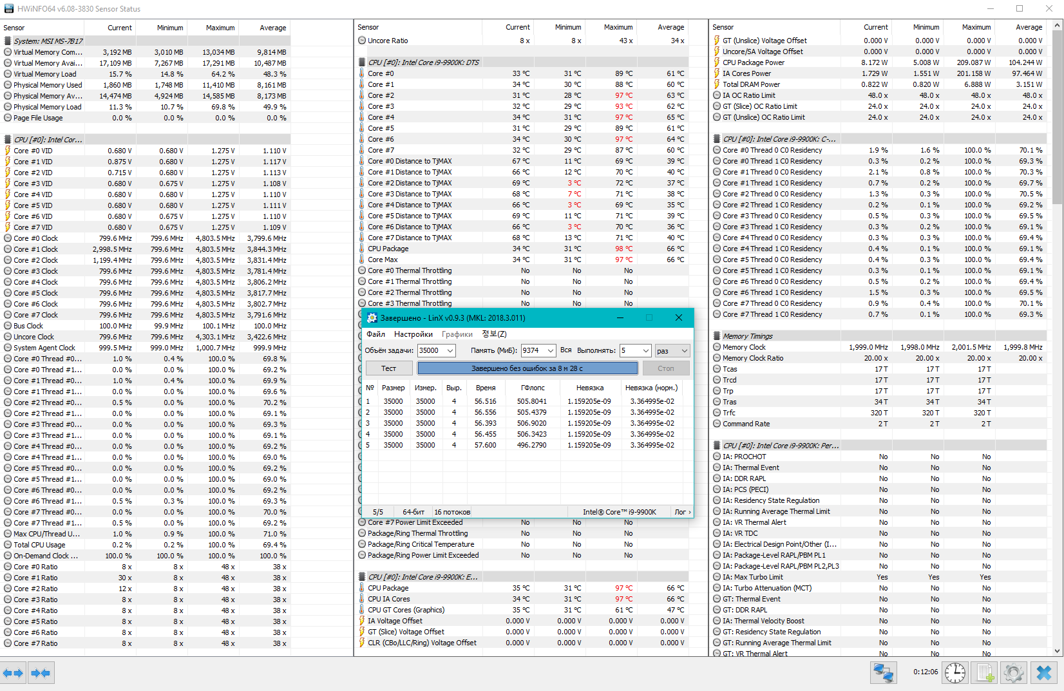Start logging with the sheet-plus icon
The image size is (1064, 691).
tap(985, 673)
